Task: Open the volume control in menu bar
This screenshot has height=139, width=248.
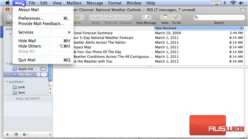Action: 241,3
